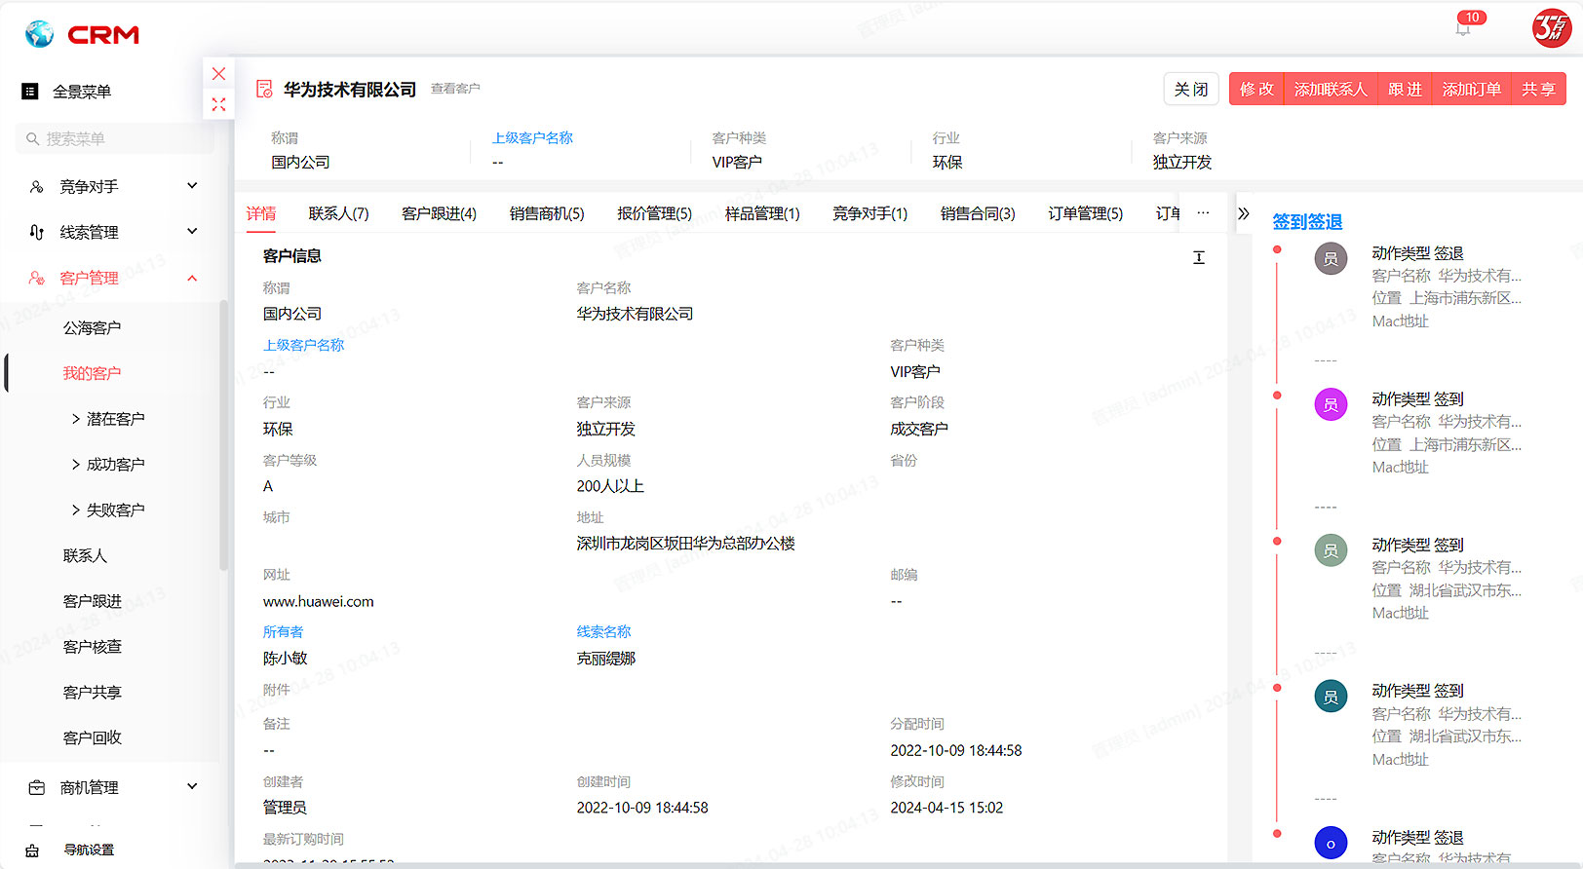This screenshot has width=1583, height=869.
Task: Expand the 成功客户 submenu
Action: coord(76,465)
